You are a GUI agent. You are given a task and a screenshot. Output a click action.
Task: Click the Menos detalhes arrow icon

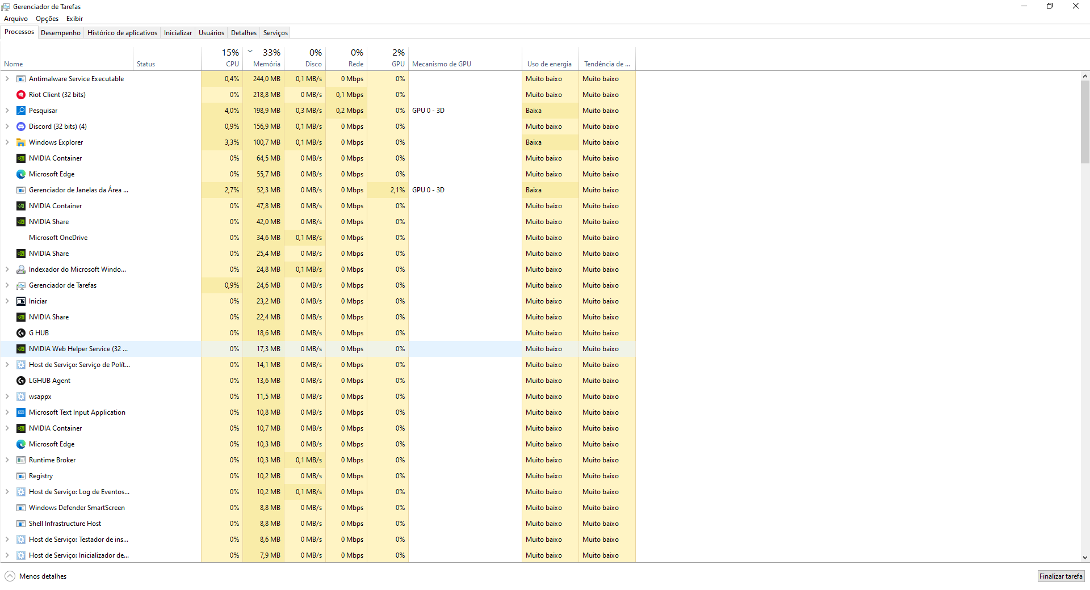click(x=10, y=576)
